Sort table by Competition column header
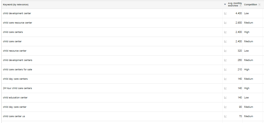Image resolution: width=264 pixels, height=123 pixels. coord(251,5)
